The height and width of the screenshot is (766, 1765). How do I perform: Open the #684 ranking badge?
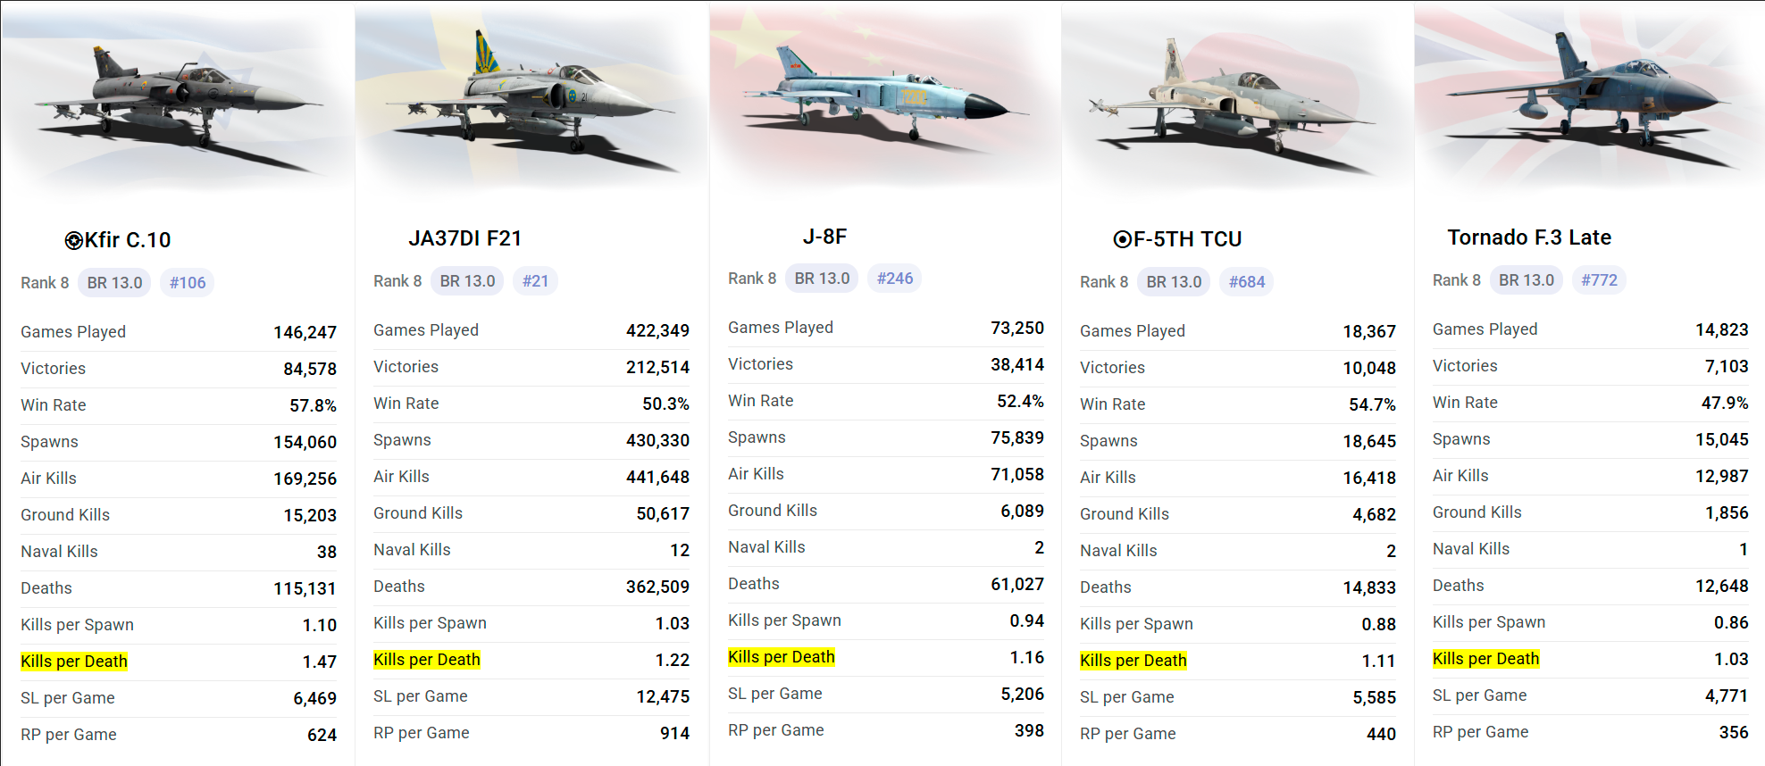(x=1246, y=282)
